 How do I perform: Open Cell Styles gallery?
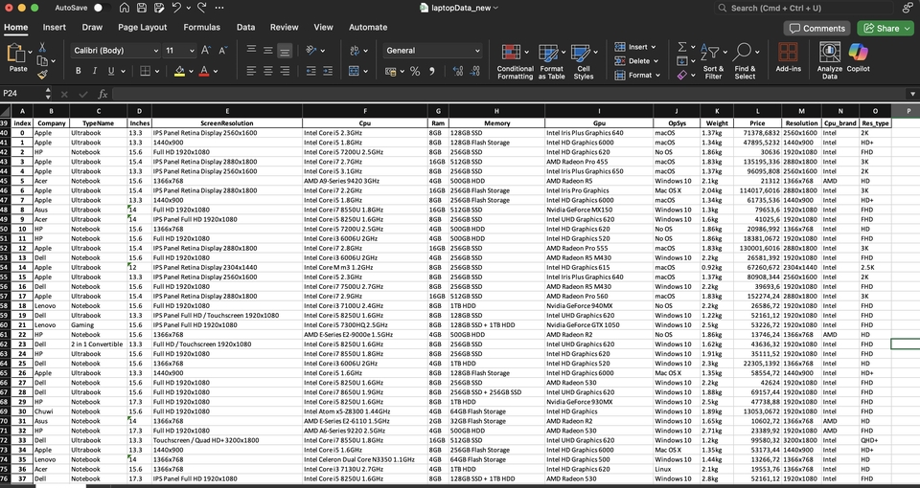[584, 61]
